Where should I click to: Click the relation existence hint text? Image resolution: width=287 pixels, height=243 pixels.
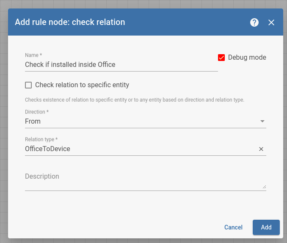pos(135,100)
